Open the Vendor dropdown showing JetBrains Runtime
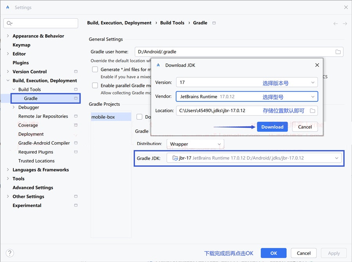The width and height of the screenshot is (352, 262). click(313, 96)
